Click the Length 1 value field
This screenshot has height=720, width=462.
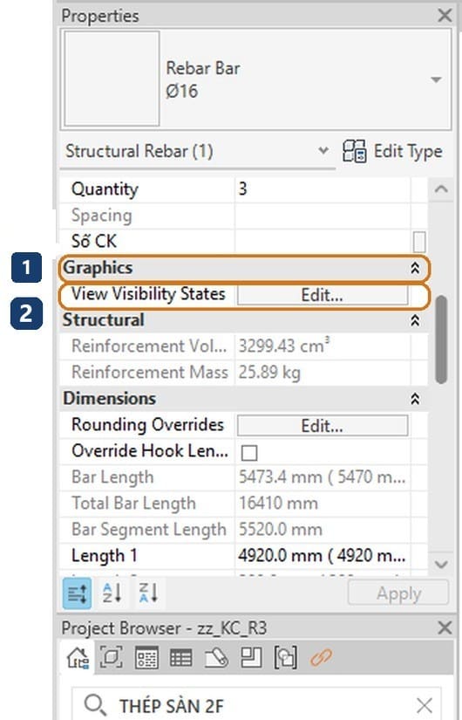[x=322, y=556]
